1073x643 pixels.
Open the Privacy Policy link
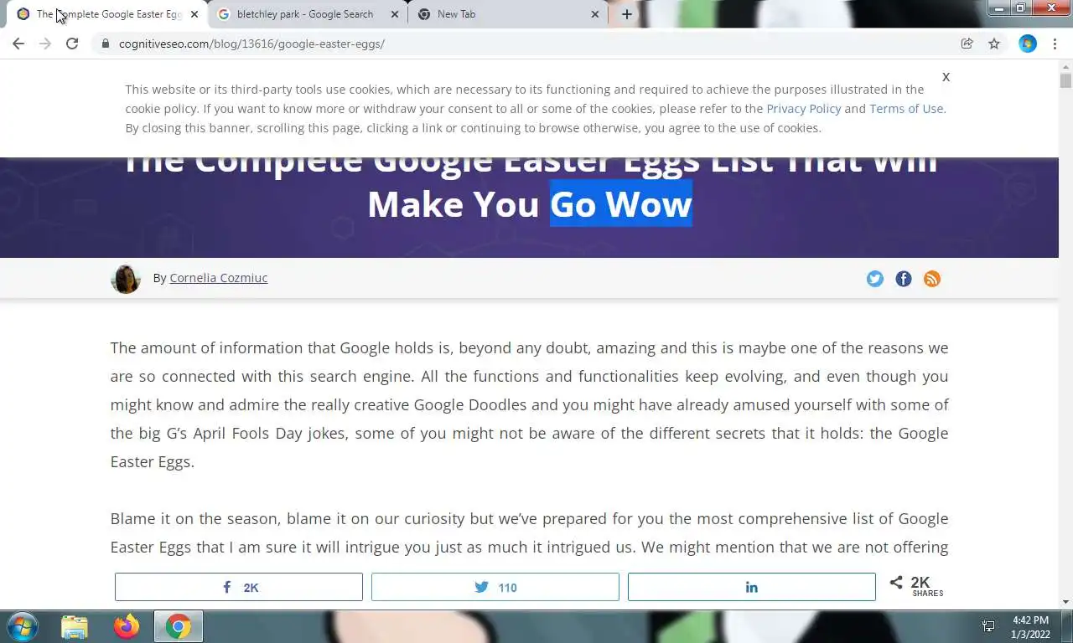click(x=803, y=109)
